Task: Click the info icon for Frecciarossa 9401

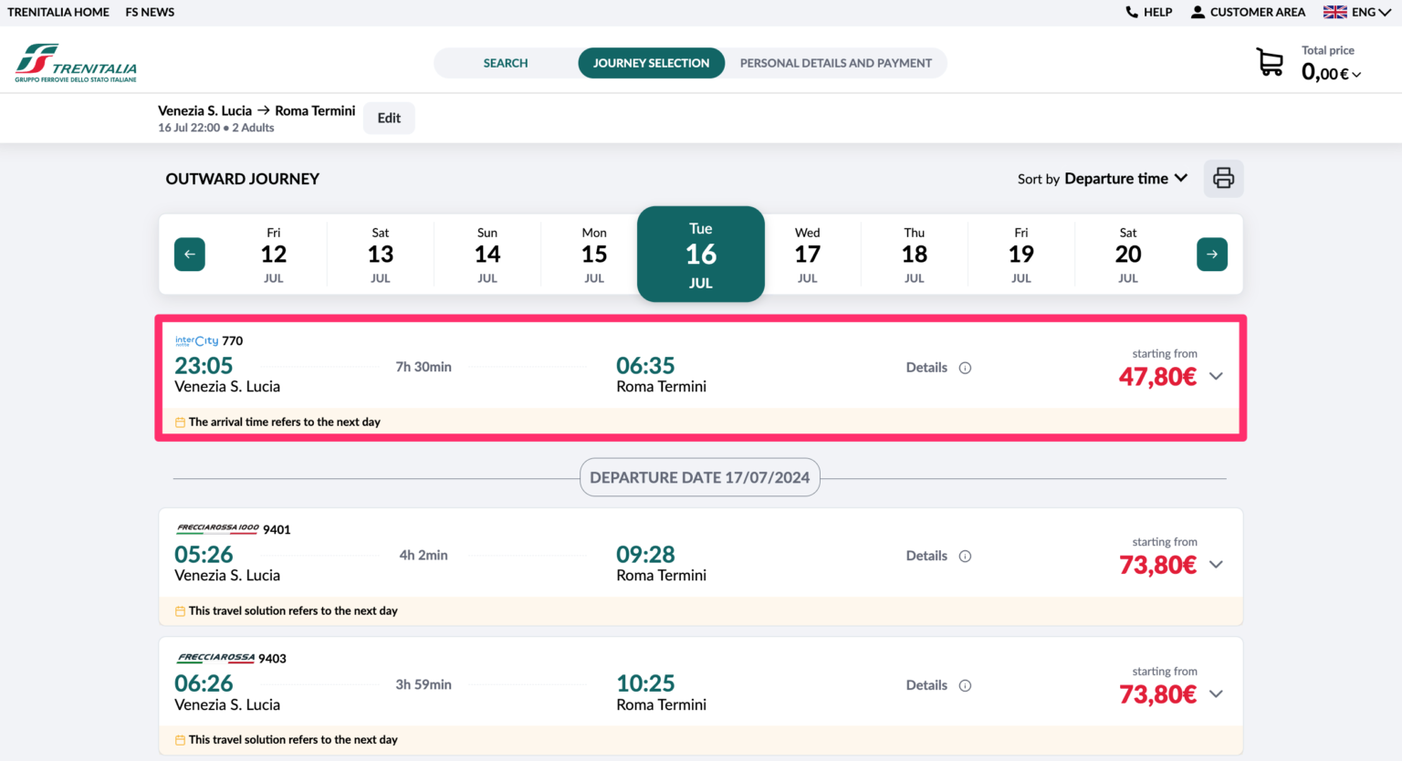Action: click(x=965, y=556)
